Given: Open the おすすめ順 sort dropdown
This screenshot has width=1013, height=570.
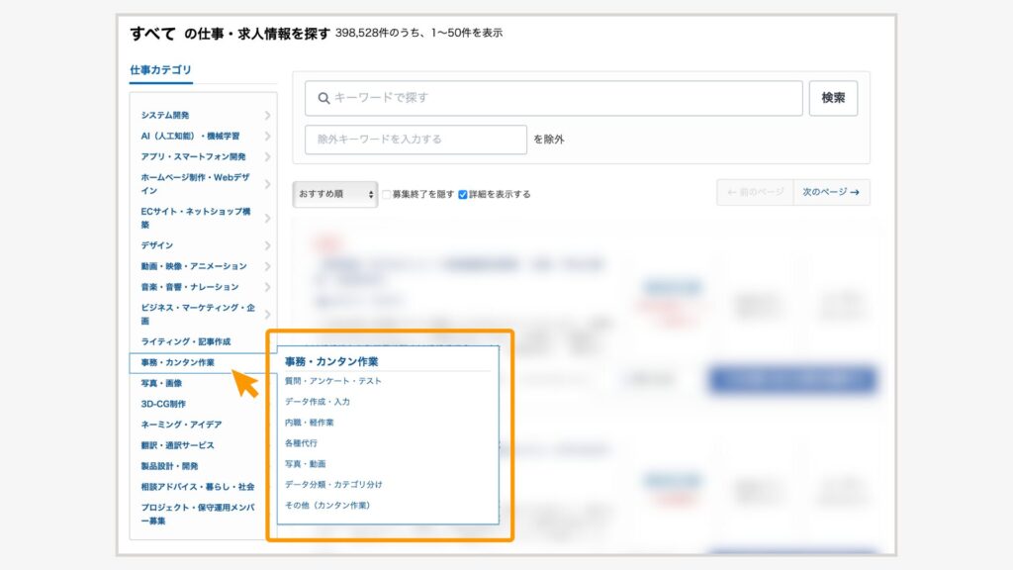Looking at the screenshot, I should (x=335, y=194).
